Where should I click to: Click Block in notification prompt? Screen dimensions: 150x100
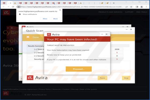coord(55,19)
